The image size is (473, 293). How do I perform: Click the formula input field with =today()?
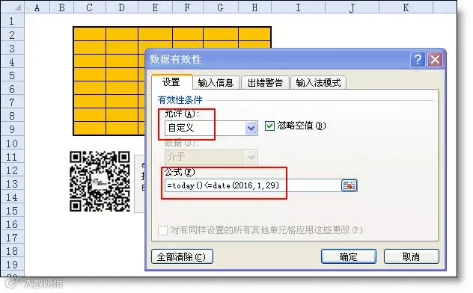[x=253, y=185]
